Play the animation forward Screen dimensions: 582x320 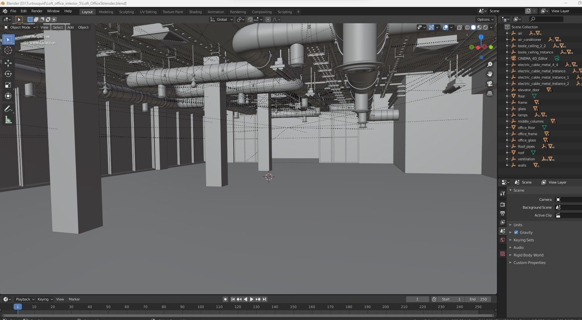[x=252, y=299]
